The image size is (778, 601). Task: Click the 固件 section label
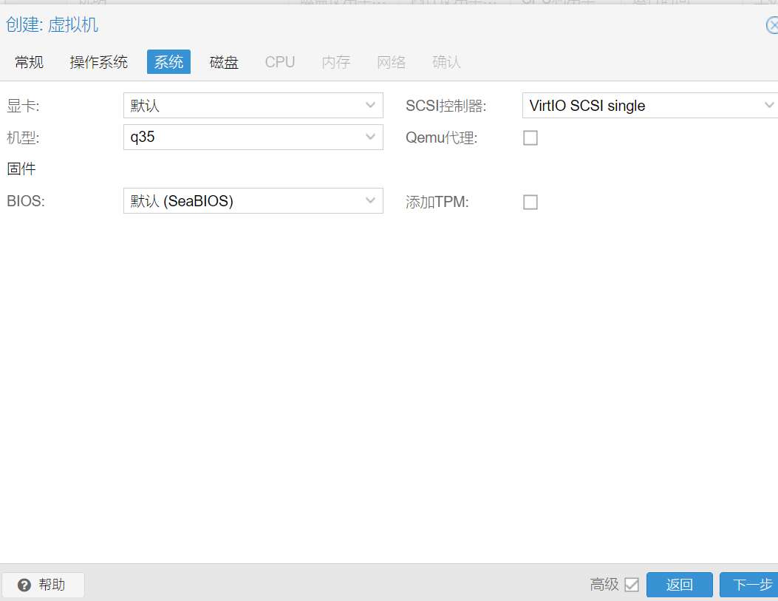click(x=21, y=169)
